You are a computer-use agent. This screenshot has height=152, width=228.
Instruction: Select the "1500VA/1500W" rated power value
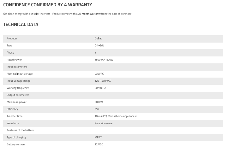104,60
